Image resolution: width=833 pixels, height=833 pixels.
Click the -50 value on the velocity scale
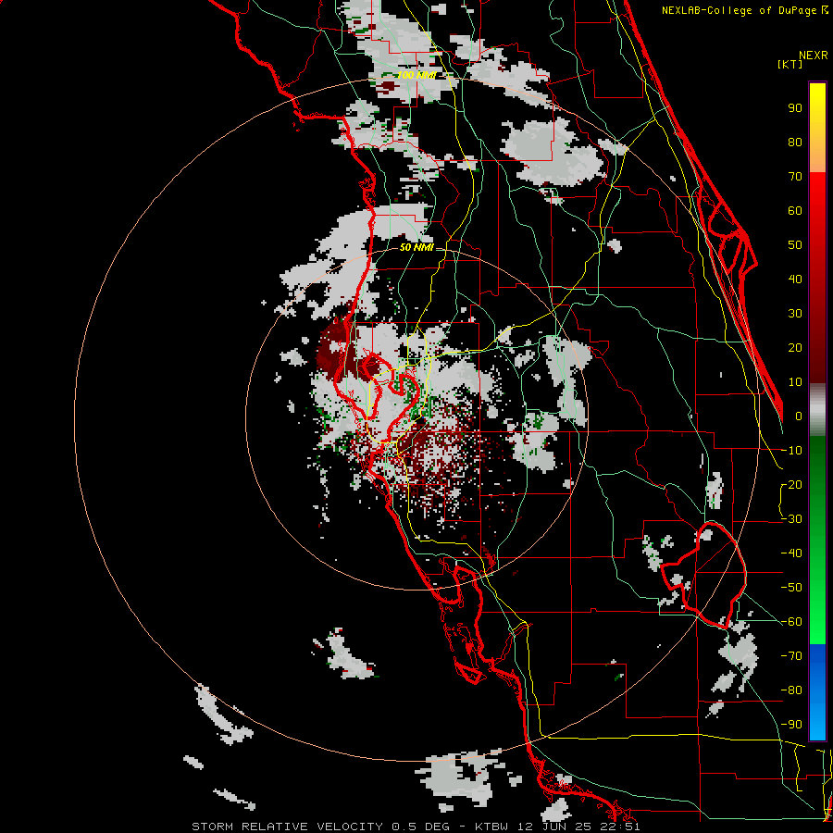[791, 588]
